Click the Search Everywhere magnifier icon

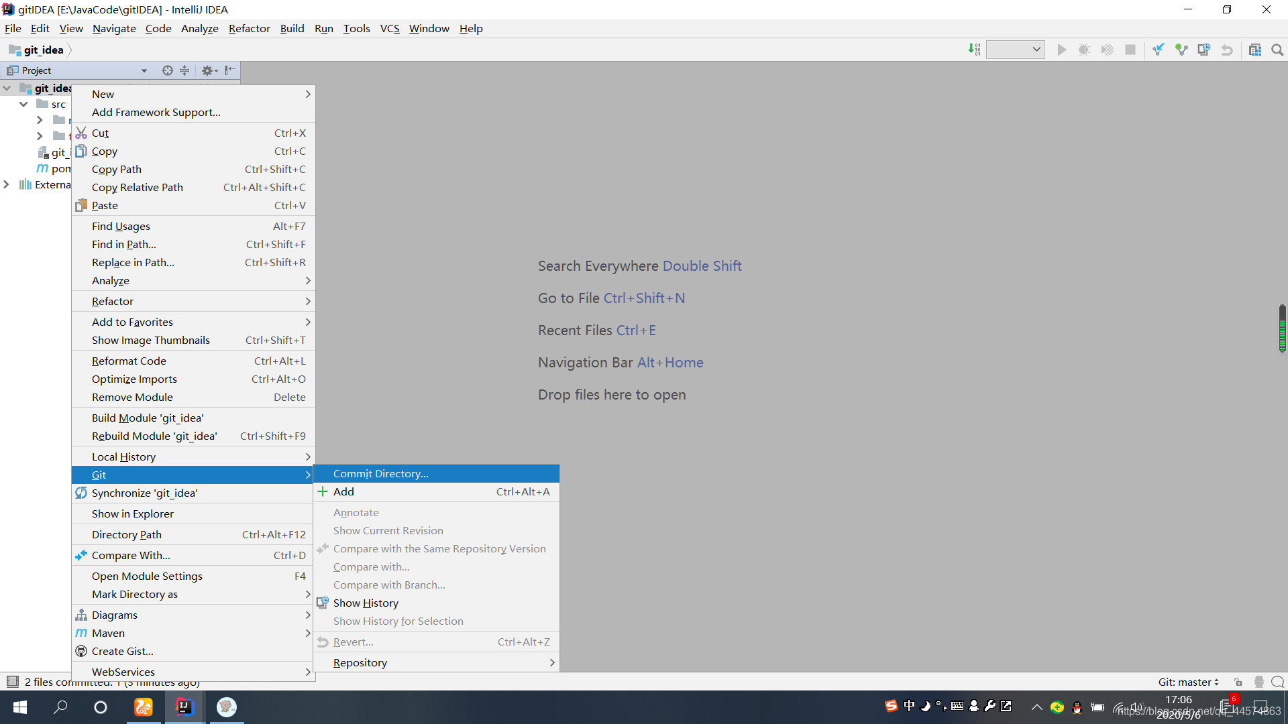point(1277,50)
